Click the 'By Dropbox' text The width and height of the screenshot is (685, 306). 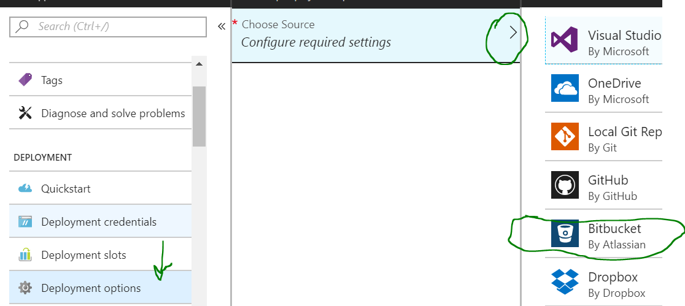point(617,293)
